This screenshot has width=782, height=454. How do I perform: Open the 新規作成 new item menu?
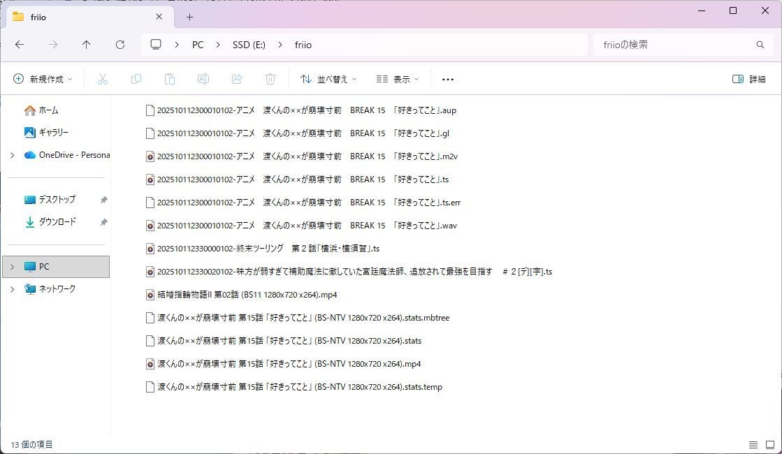(43, 80)
